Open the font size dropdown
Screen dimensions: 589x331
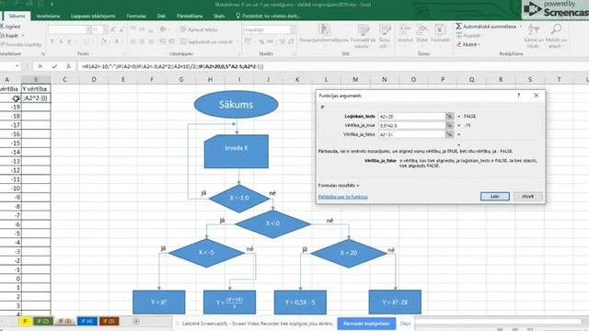105,29
